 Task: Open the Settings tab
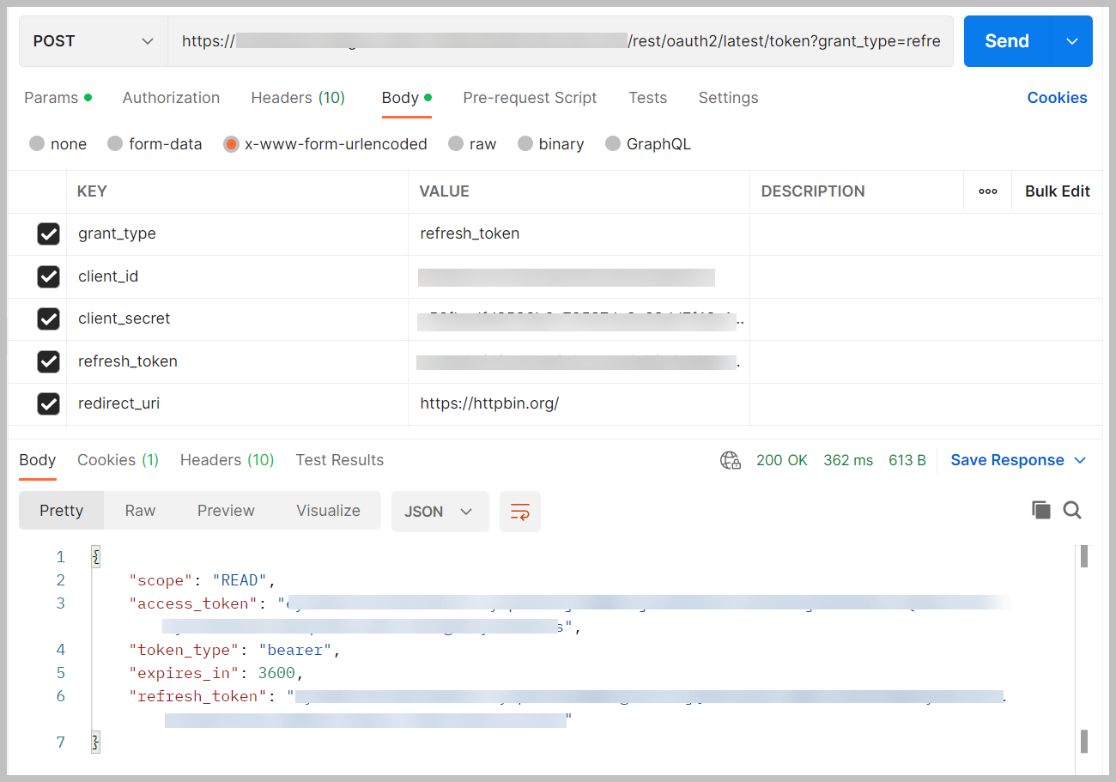click(x=728, y=98)
